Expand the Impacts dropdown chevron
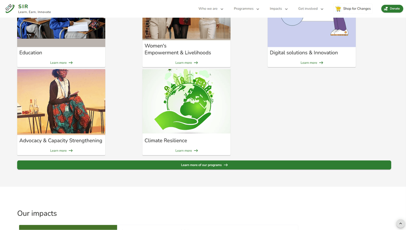Image resolution: width=406 pixels, height=230 pixels. [286, 9]
